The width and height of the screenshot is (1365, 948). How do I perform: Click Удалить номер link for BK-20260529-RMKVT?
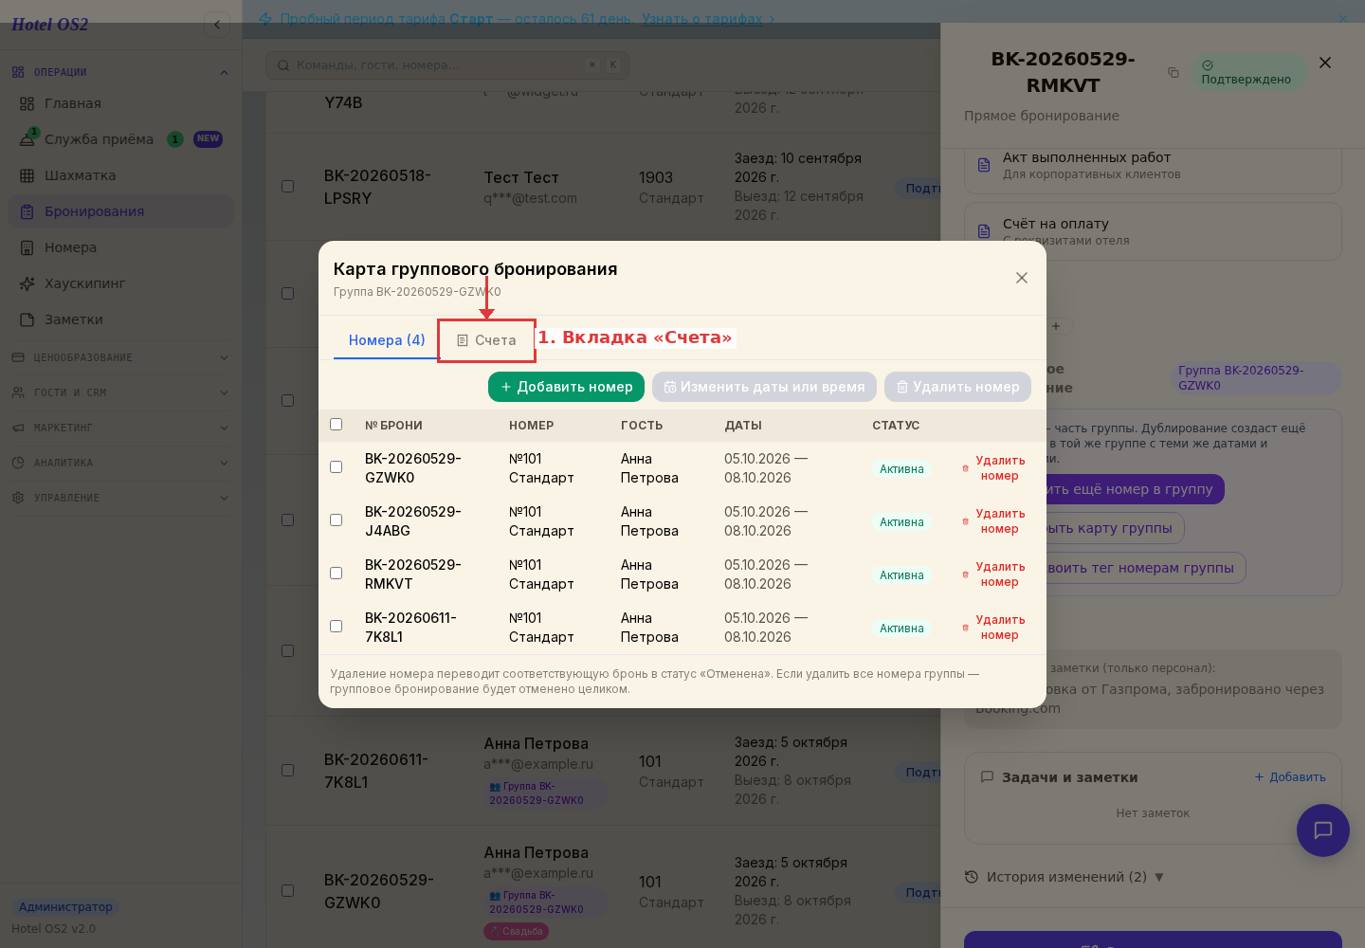click(1000, 574)
